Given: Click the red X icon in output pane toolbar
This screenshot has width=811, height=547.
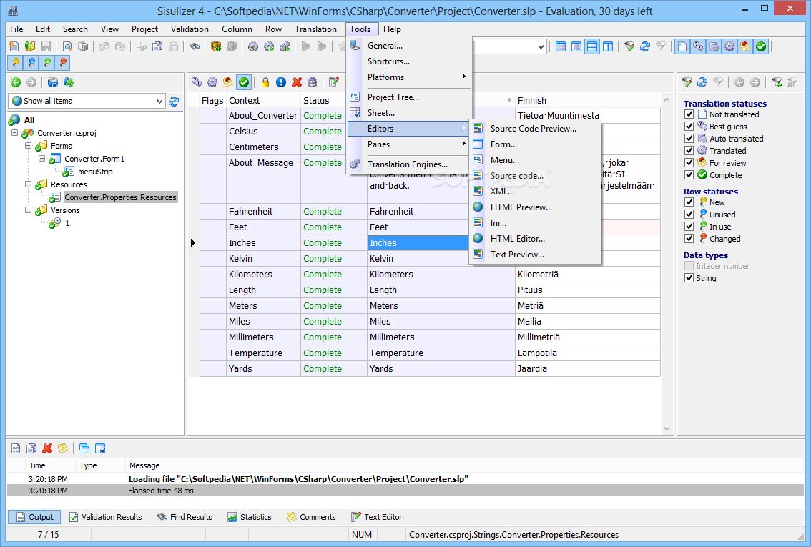Looking at the screenshot, I should (x=47, y=448).
